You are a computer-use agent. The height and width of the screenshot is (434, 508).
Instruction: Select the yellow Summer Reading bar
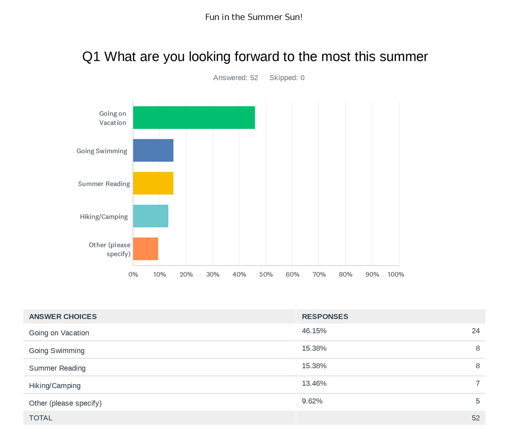point(153,183)
